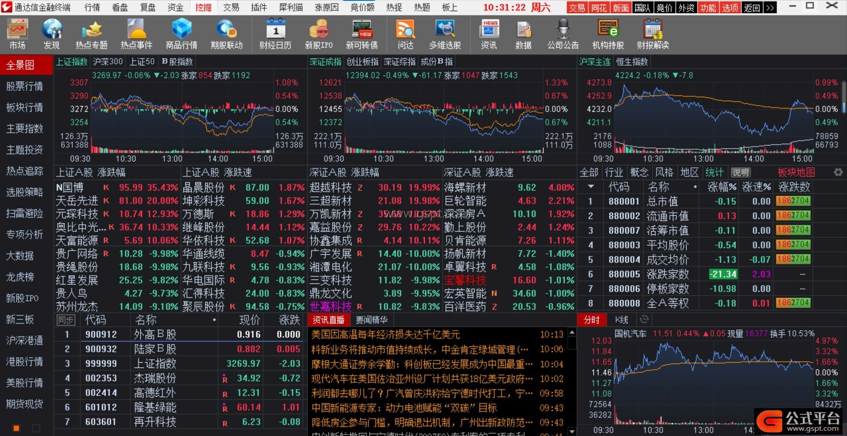
Task: Open the 财经日历 calendar icon
Action: (275, 34)
